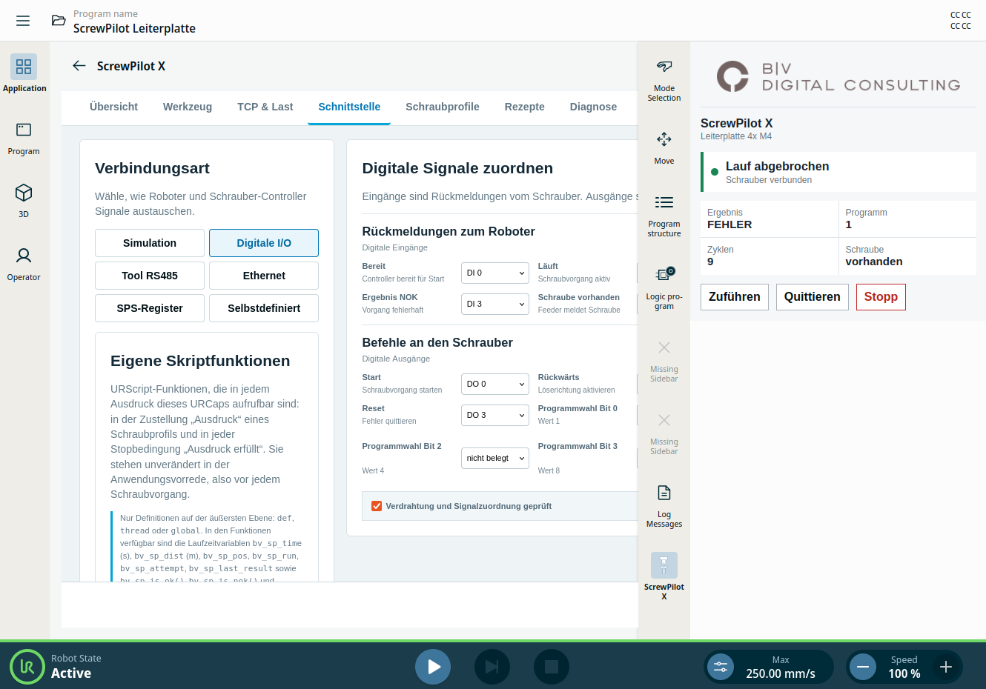The image size is (986, 689).
Task: Click the Ergebnis FEHLER cell
Action: (x=770, y=219)
